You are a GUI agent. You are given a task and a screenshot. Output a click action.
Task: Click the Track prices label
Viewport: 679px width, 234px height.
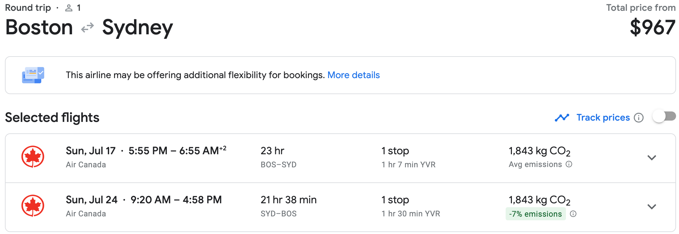(603, 118)
